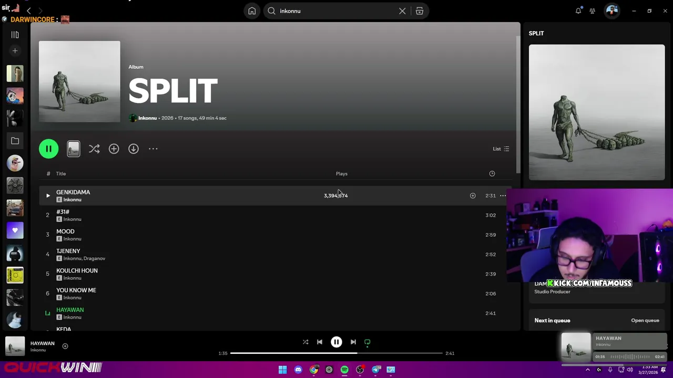Click the duration clock column header
This screenshot has height=378, width=673.
tap(492, 174)
